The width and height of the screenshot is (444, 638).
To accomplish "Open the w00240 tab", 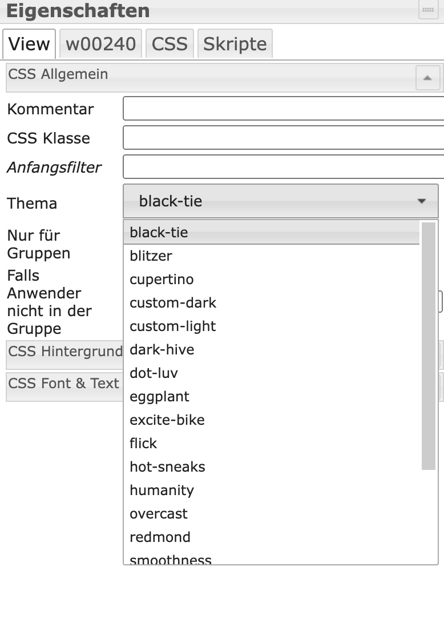I will click(x=101, y=44).
